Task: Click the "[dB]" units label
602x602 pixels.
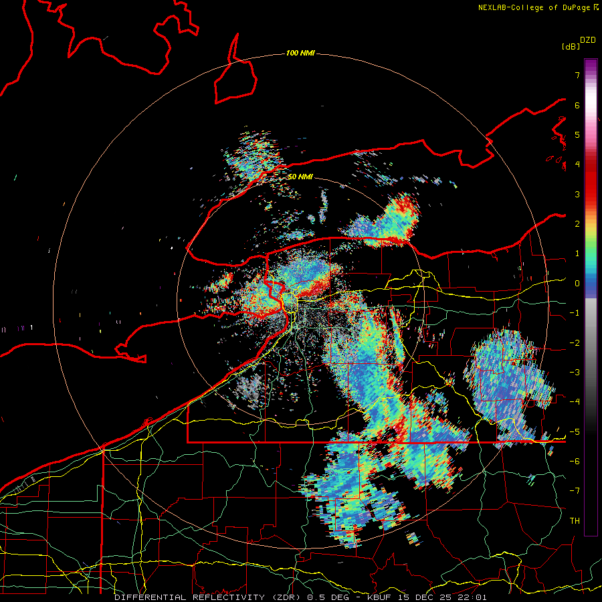Action: coord(571,46)
